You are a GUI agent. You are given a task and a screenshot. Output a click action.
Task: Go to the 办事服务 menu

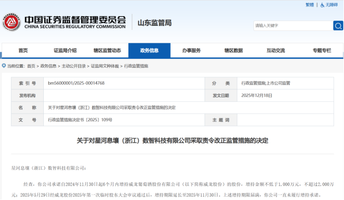191,50
